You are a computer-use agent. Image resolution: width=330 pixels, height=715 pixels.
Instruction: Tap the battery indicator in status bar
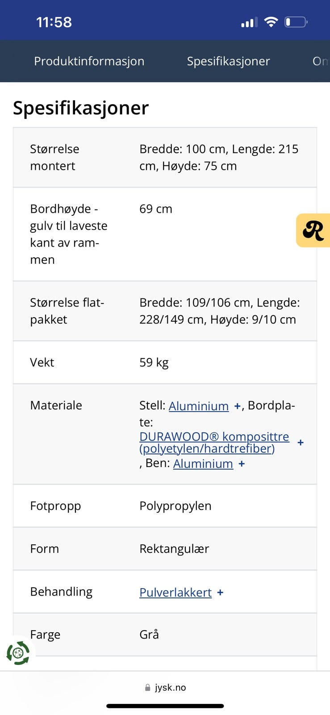(x=296, y=21)
